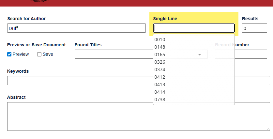273x139 pixels.
Task: Click the Results number field
Action: click(x=254, y=28)
